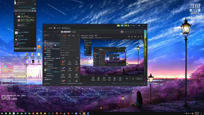The width and height of the screenshot is (204, 115).
Task: Show hidden system tray icons chevron
Action: (184, 113)
